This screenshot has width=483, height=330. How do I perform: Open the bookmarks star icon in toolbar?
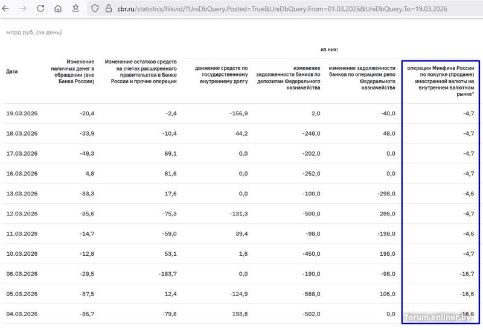pyautogui.click(x=75, y=8)
